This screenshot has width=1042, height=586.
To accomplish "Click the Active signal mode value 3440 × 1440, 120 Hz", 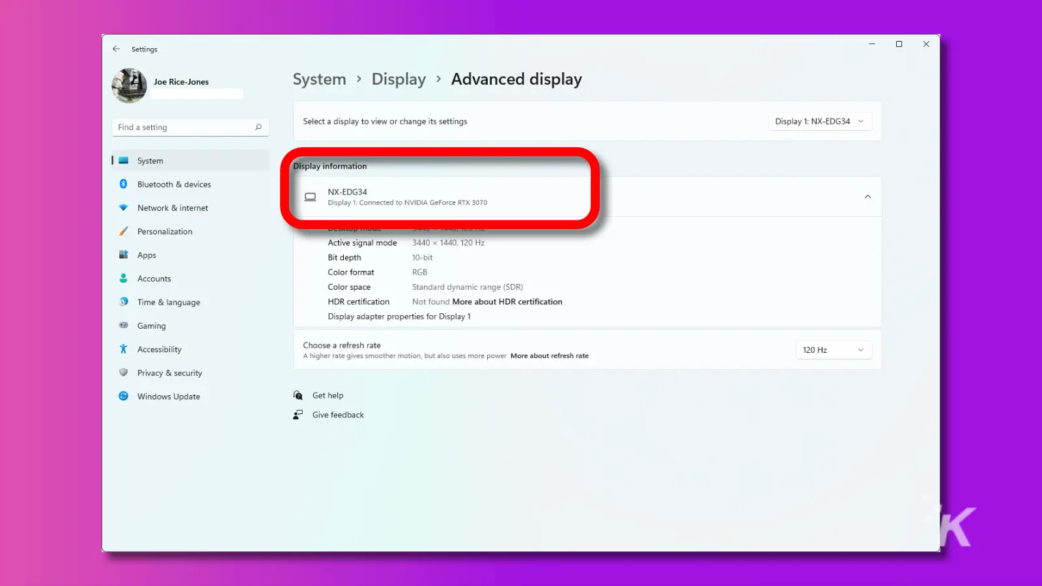I will (x=448, y=242).
